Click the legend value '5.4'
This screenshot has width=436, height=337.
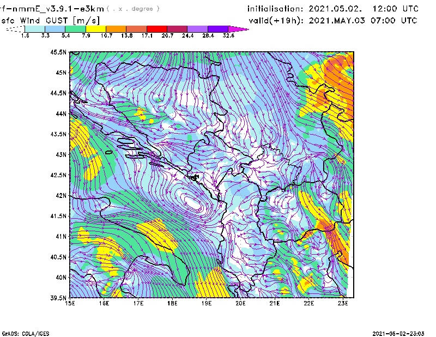pyautogui.click(x=65, y=35)
